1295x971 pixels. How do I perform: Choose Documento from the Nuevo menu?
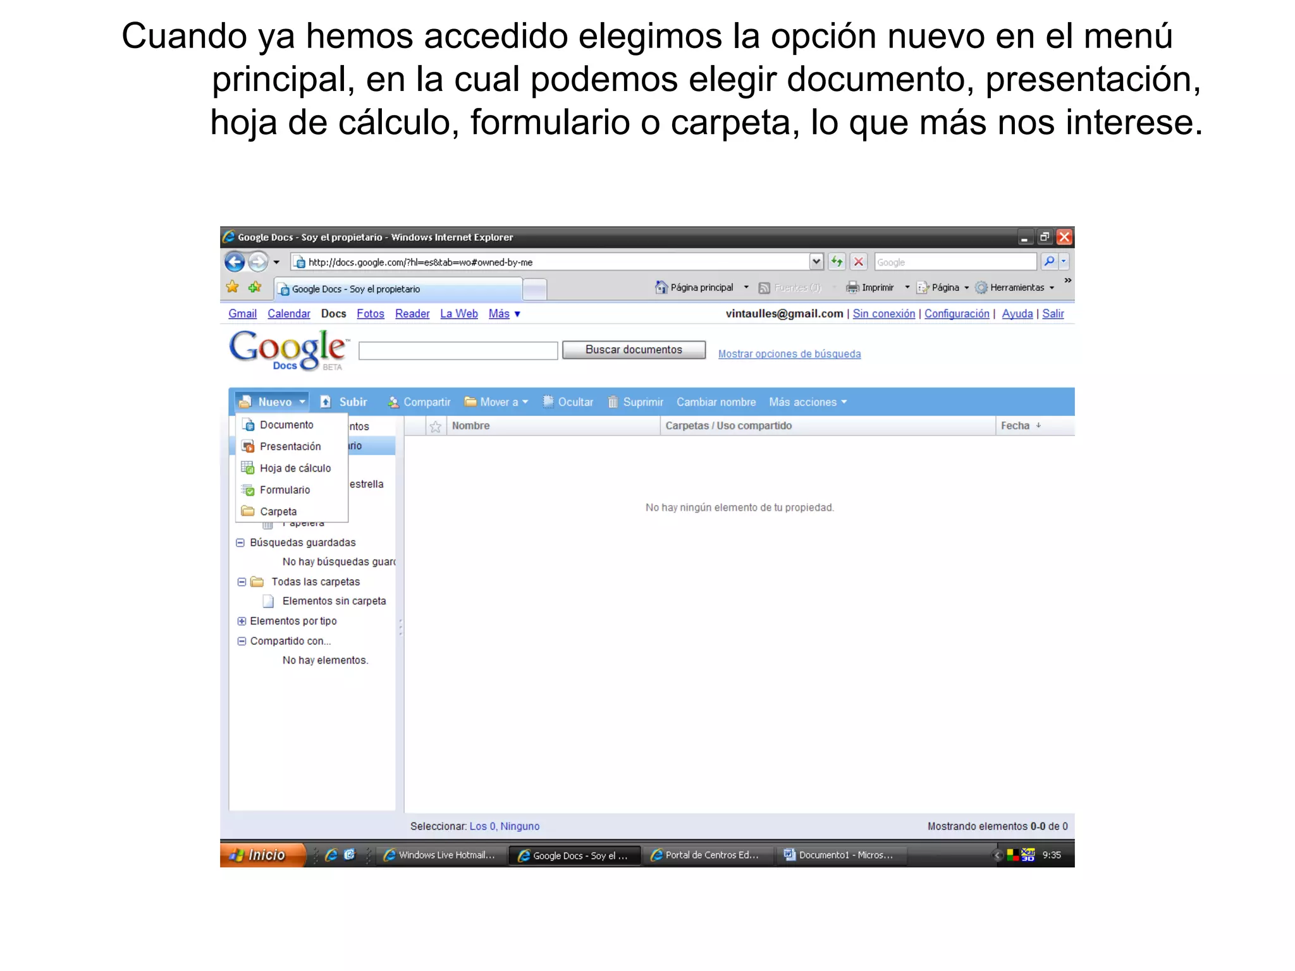[x=292, y=425]
